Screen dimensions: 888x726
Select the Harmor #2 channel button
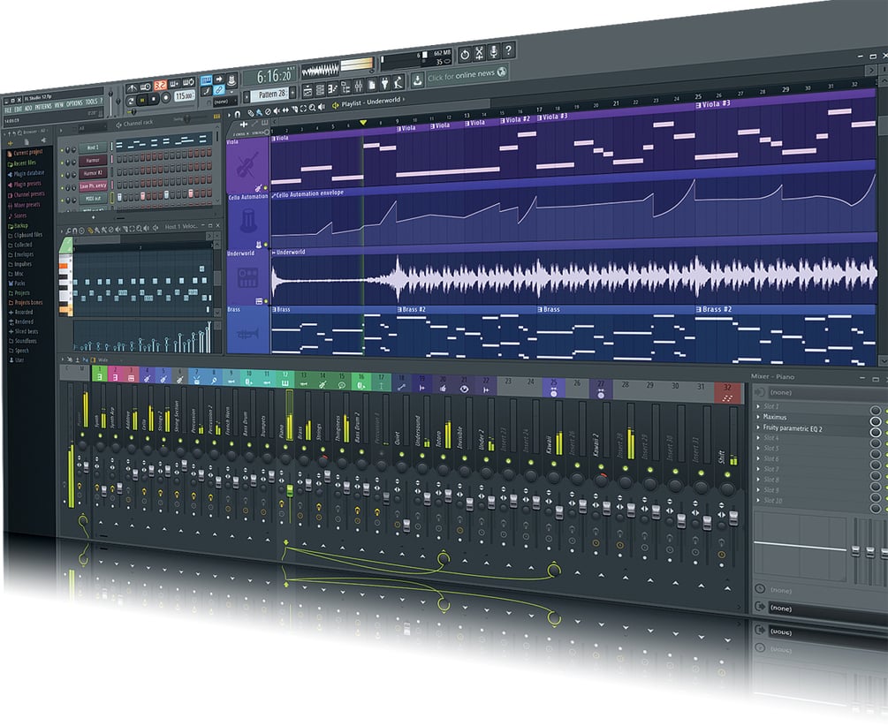[x=93, y=173]
